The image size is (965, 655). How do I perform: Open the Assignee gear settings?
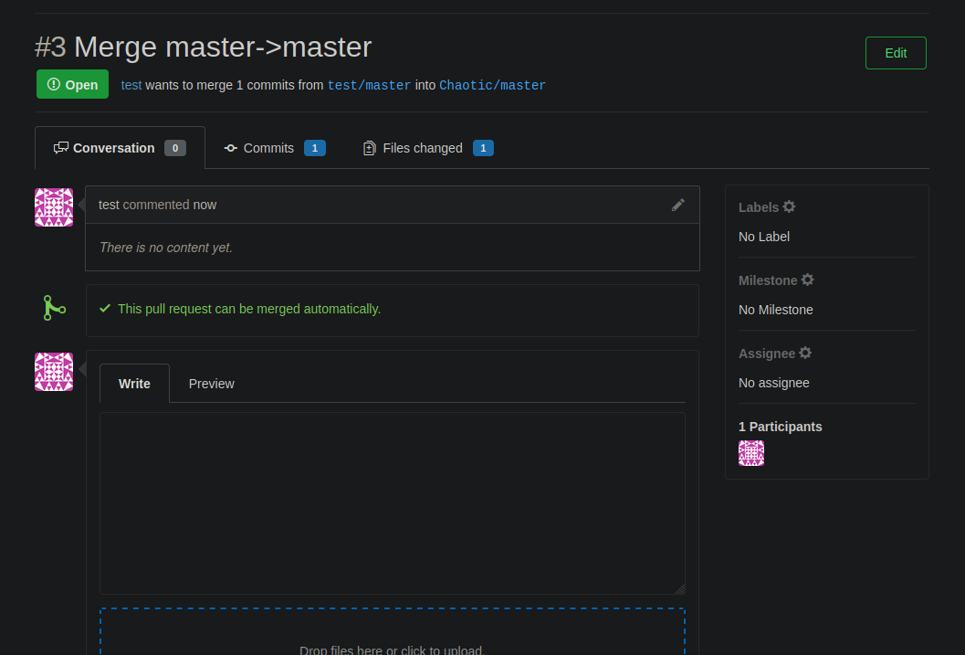click(x=805, y=353)
